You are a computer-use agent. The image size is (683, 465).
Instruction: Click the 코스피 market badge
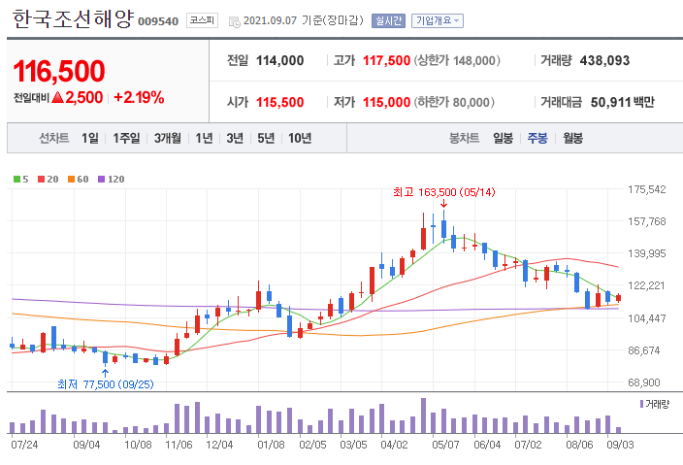[x=202, y=20]
